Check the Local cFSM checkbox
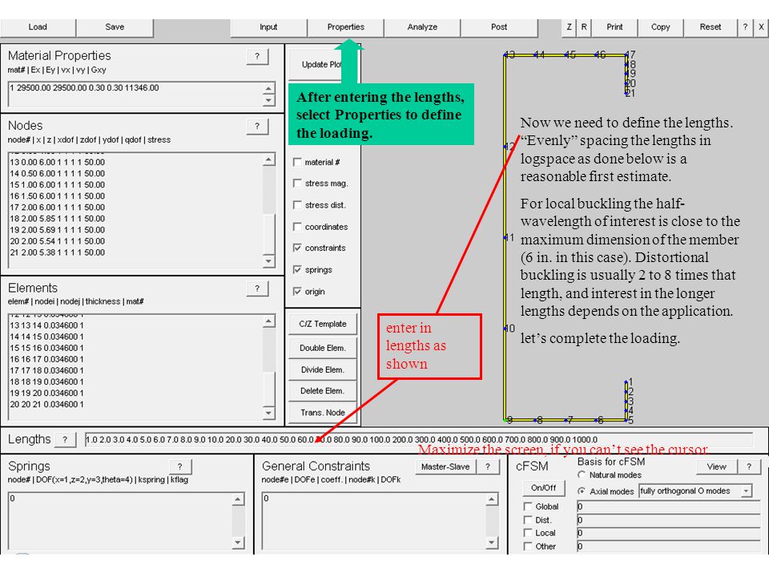 coord(528,533)
